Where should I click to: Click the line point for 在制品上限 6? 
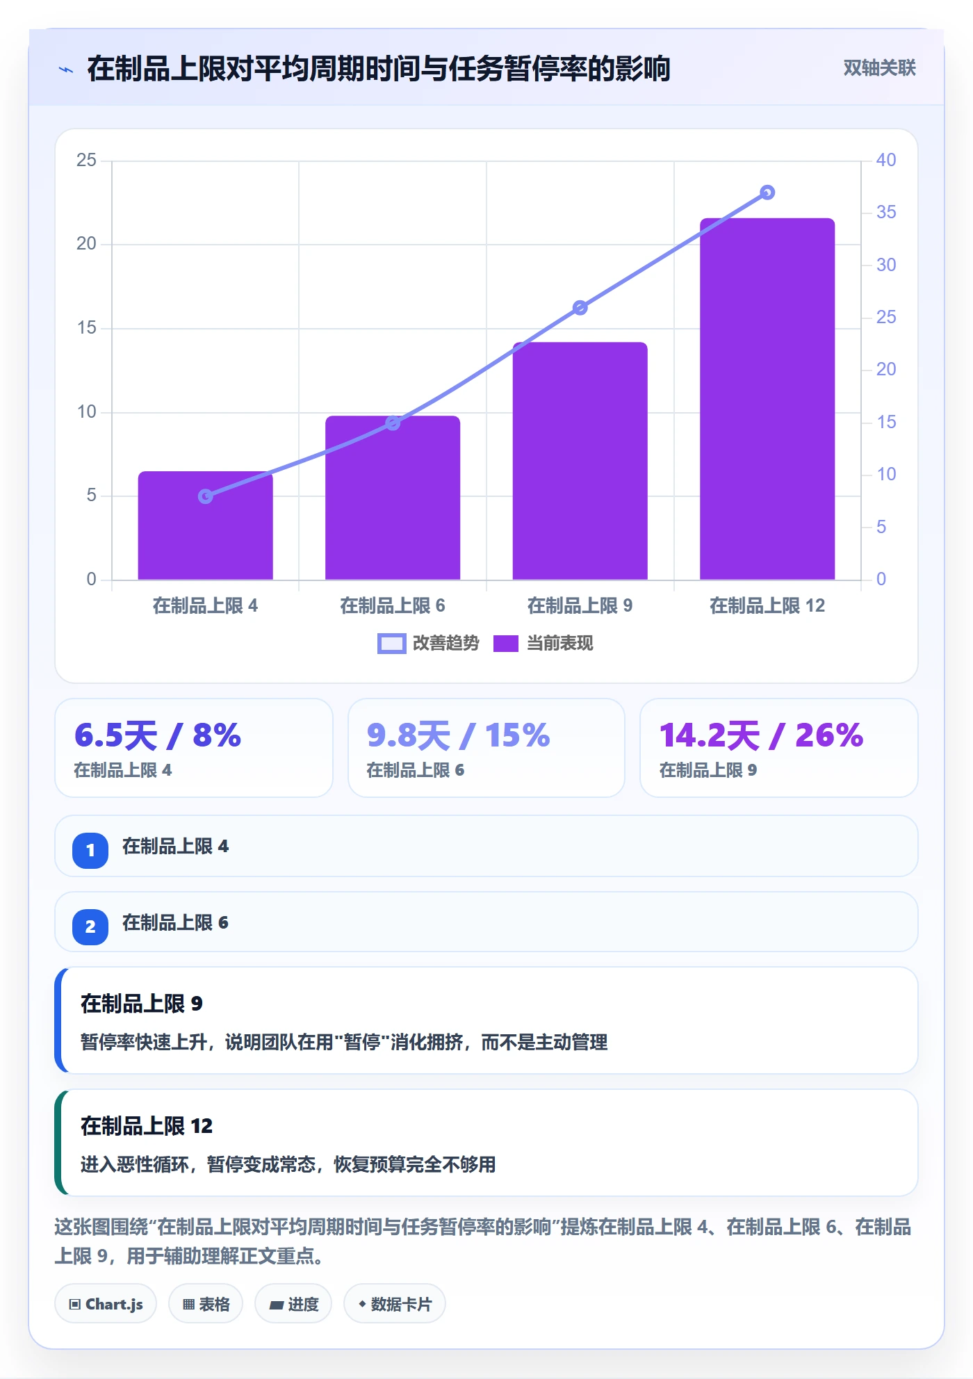[x=393, y=423]
